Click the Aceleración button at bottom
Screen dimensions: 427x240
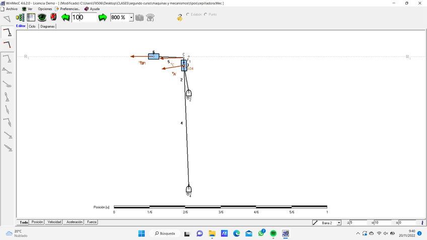(x=74, y=222)
